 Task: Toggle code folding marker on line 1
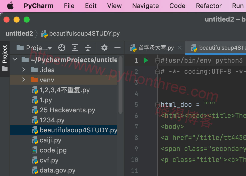157,61
